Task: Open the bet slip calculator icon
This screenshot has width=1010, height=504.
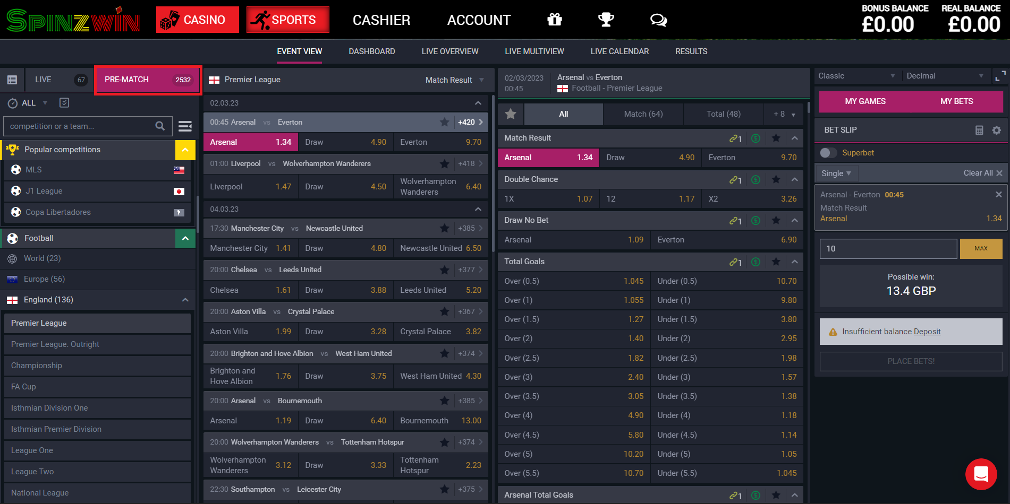Action: (x=979, y=130)
